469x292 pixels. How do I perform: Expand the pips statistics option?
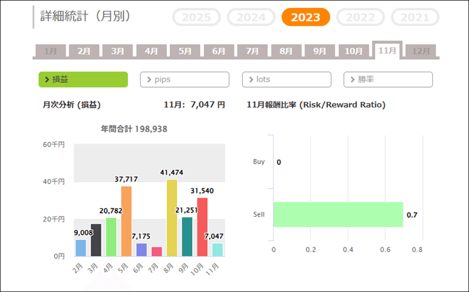[x=184, y=79]
